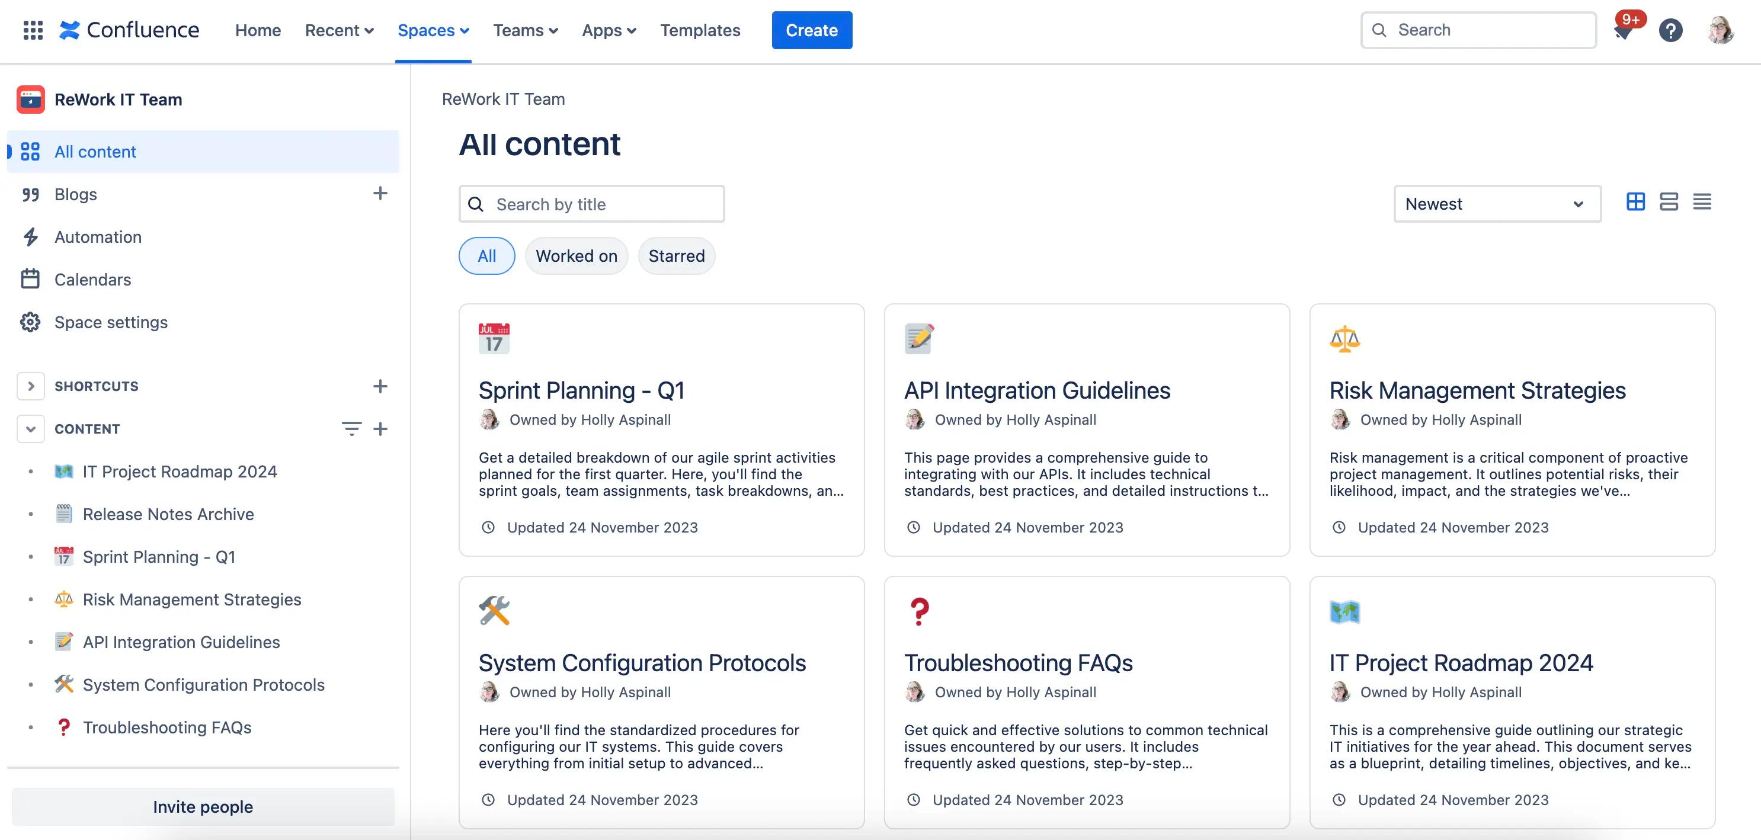
Task: Switch to grid card view icon
Action: [x=1635, y=203]
